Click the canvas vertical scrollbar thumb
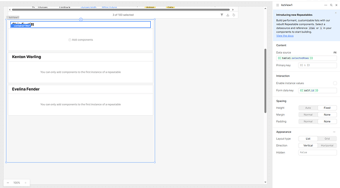 [265, 81]
